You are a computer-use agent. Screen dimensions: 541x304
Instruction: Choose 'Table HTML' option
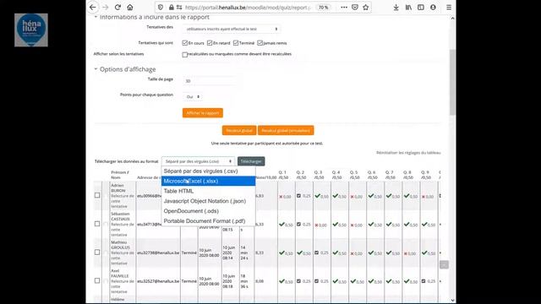pos(209,191)
